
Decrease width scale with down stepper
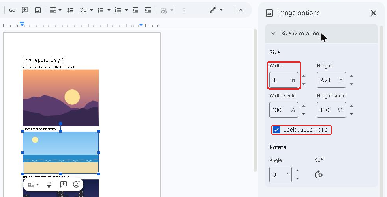click(304, 114)
